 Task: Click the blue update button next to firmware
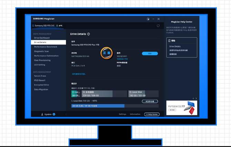tap(150, 54)
